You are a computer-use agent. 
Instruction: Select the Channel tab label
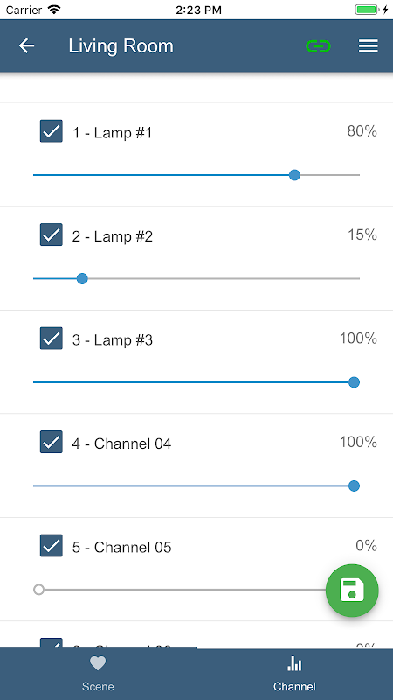294,687
